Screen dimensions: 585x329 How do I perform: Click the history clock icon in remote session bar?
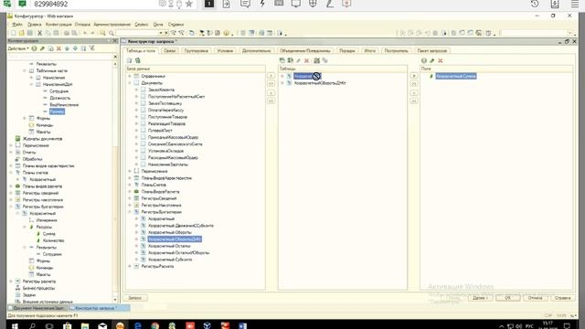point(535,4)
